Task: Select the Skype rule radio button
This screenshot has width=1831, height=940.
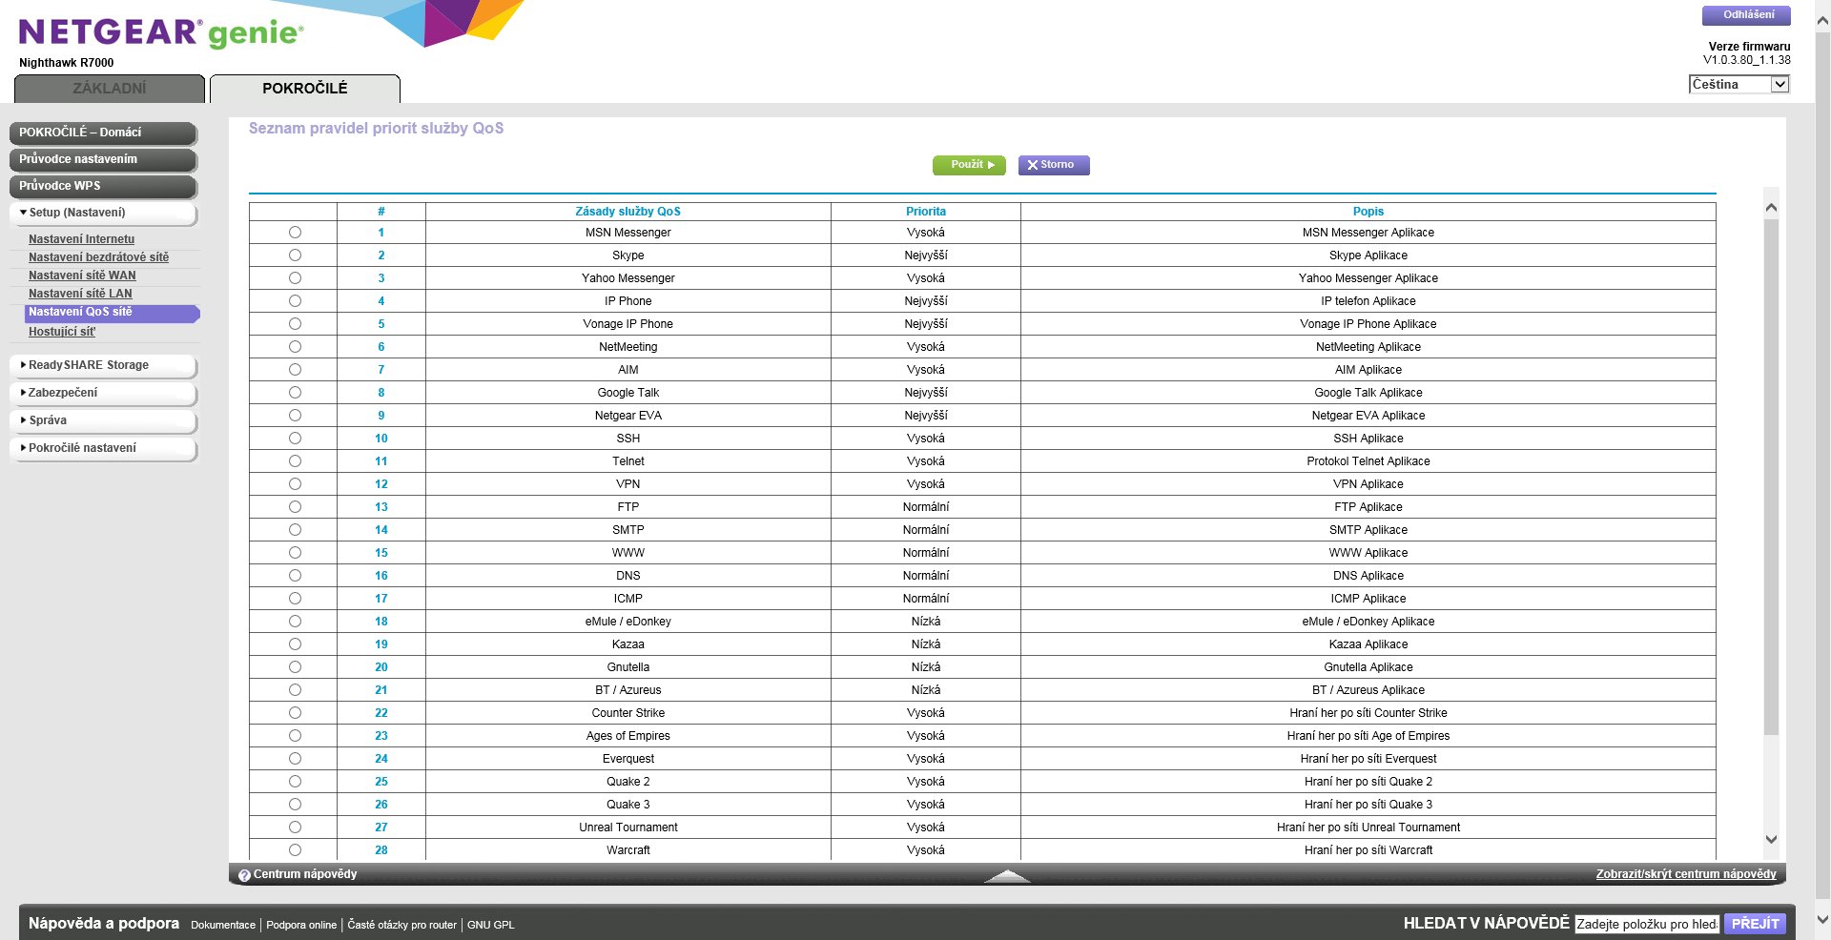Action: (x=295, y=255)
